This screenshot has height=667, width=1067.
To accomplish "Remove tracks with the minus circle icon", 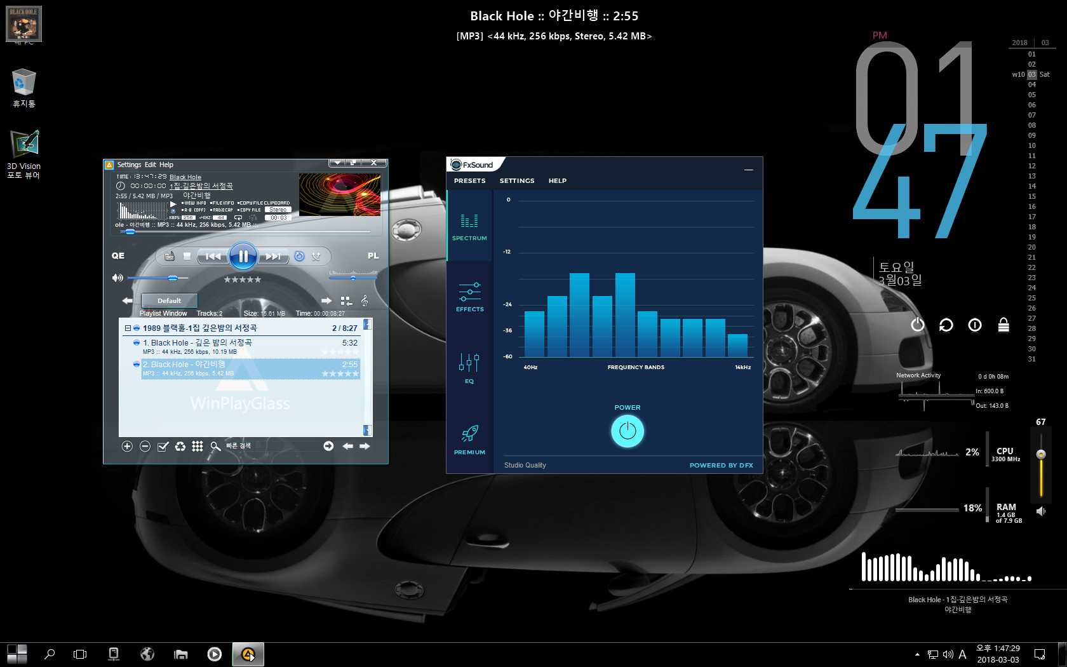I will coord(145,447).
